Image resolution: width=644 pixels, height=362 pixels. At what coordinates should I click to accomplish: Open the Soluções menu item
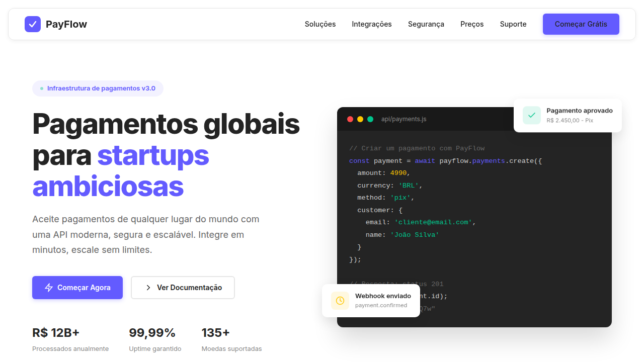[320, 24]
